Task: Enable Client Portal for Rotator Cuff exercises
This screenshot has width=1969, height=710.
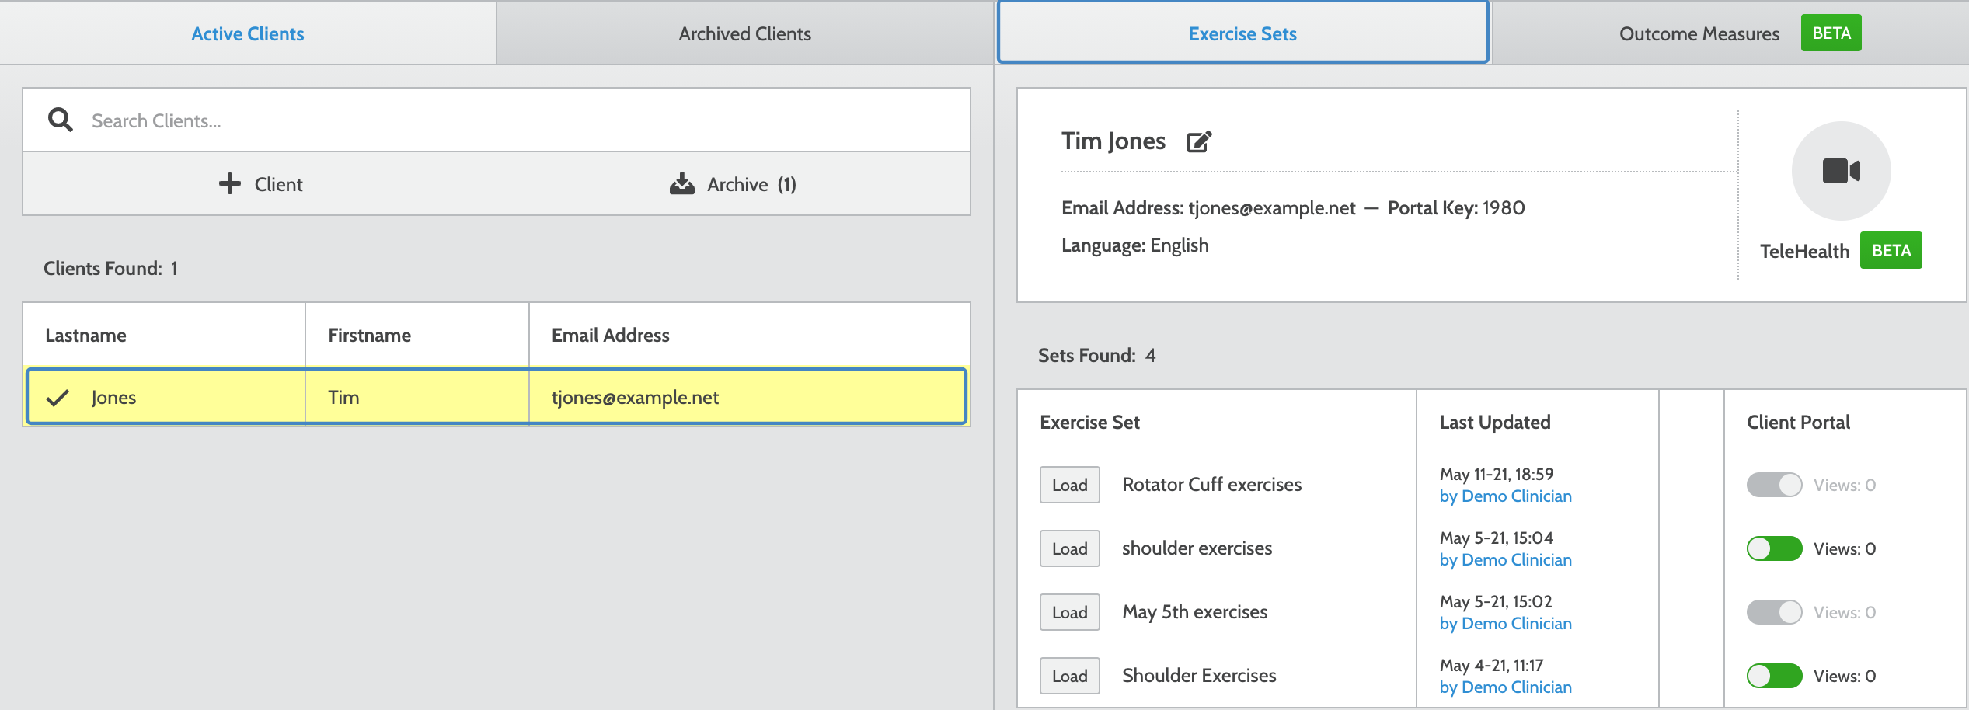Action: point(1776,484)
